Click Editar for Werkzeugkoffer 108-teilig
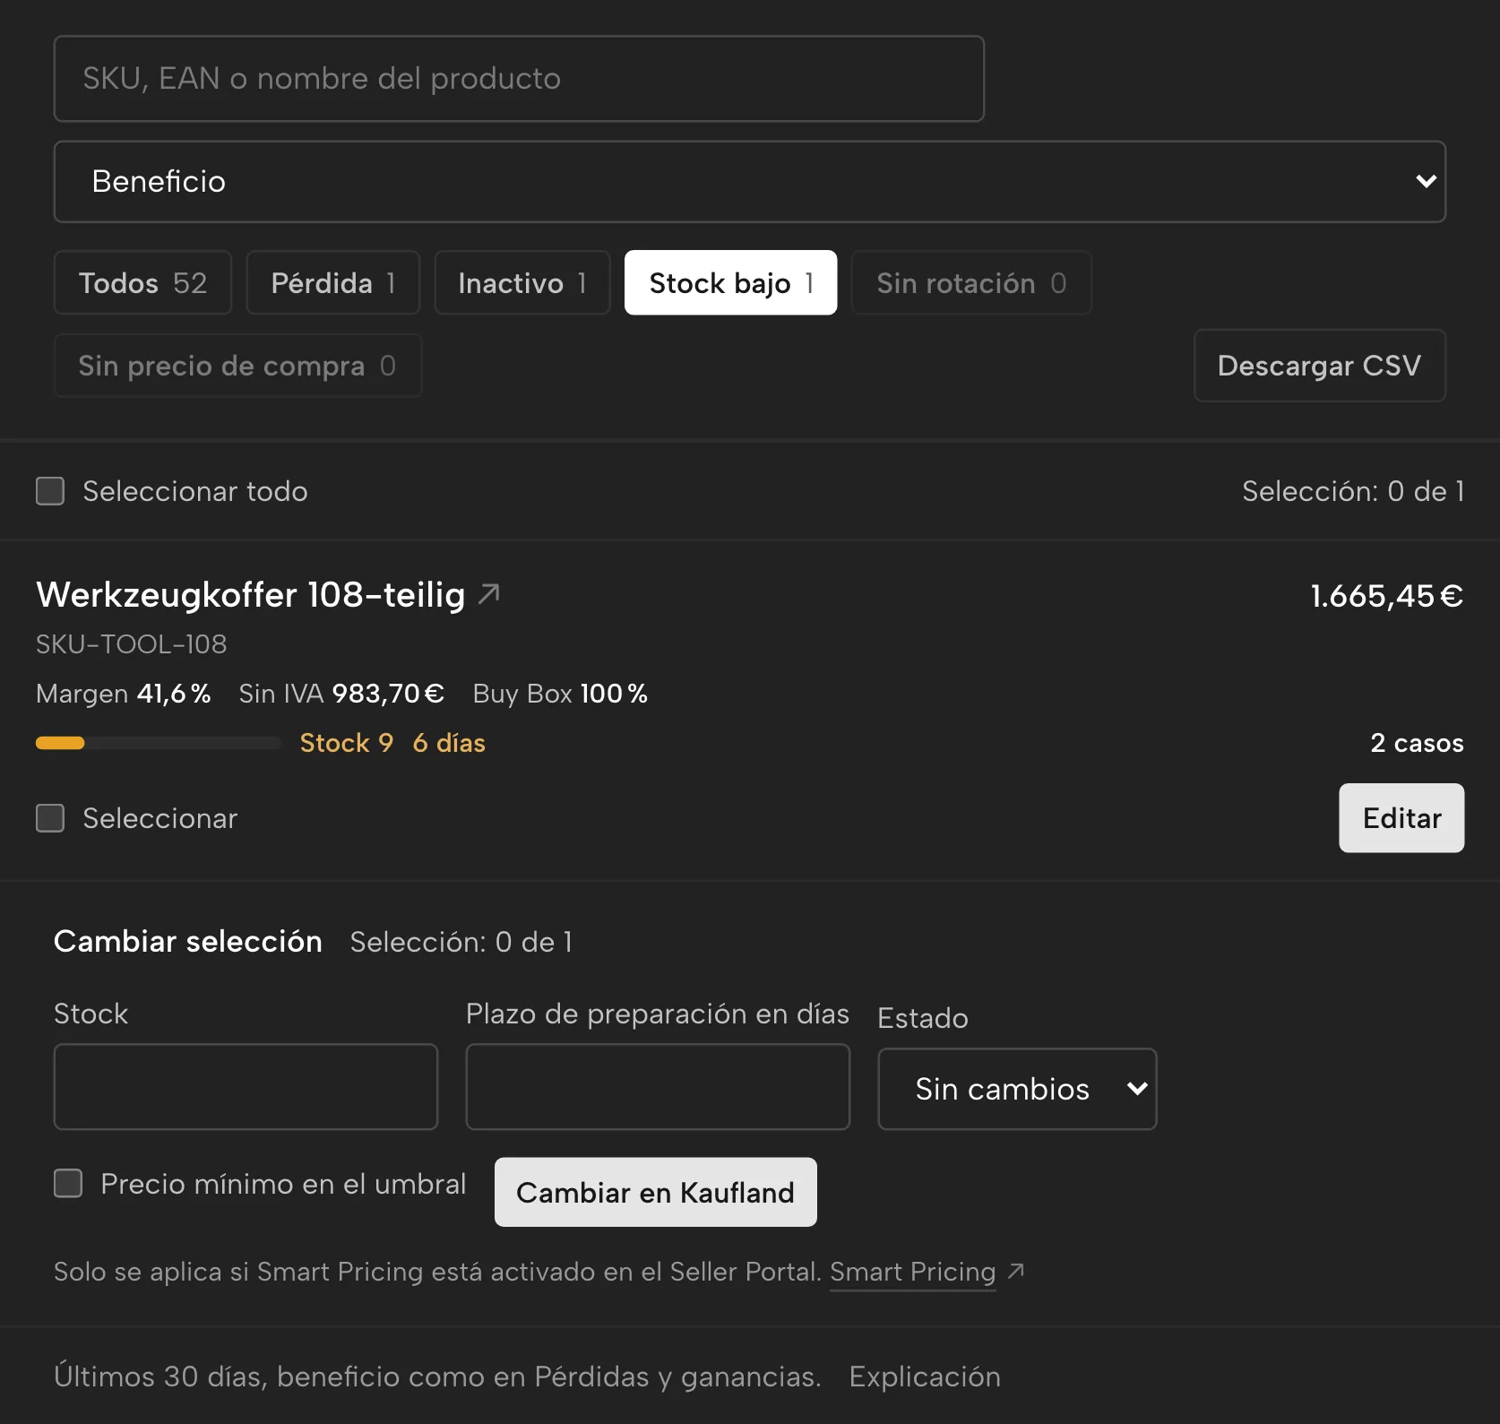Viewport: 1500px width, 1424px height. point(1401,818)
